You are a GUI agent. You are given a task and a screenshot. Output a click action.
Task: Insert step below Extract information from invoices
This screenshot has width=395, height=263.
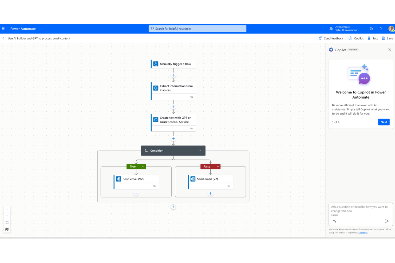[x=173, y=107]
